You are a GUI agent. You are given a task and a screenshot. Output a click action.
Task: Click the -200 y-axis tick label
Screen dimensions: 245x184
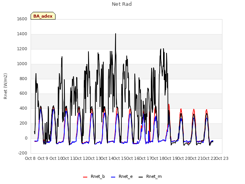(x=23, y=153)
